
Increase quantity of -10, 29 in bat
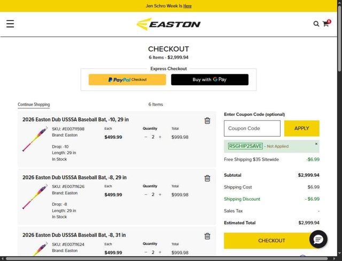160,137
